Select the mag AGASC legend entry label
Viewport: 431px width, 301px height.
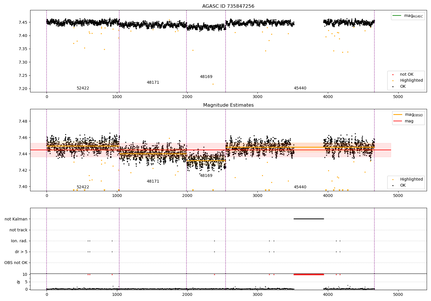click(x=413, y=16)
